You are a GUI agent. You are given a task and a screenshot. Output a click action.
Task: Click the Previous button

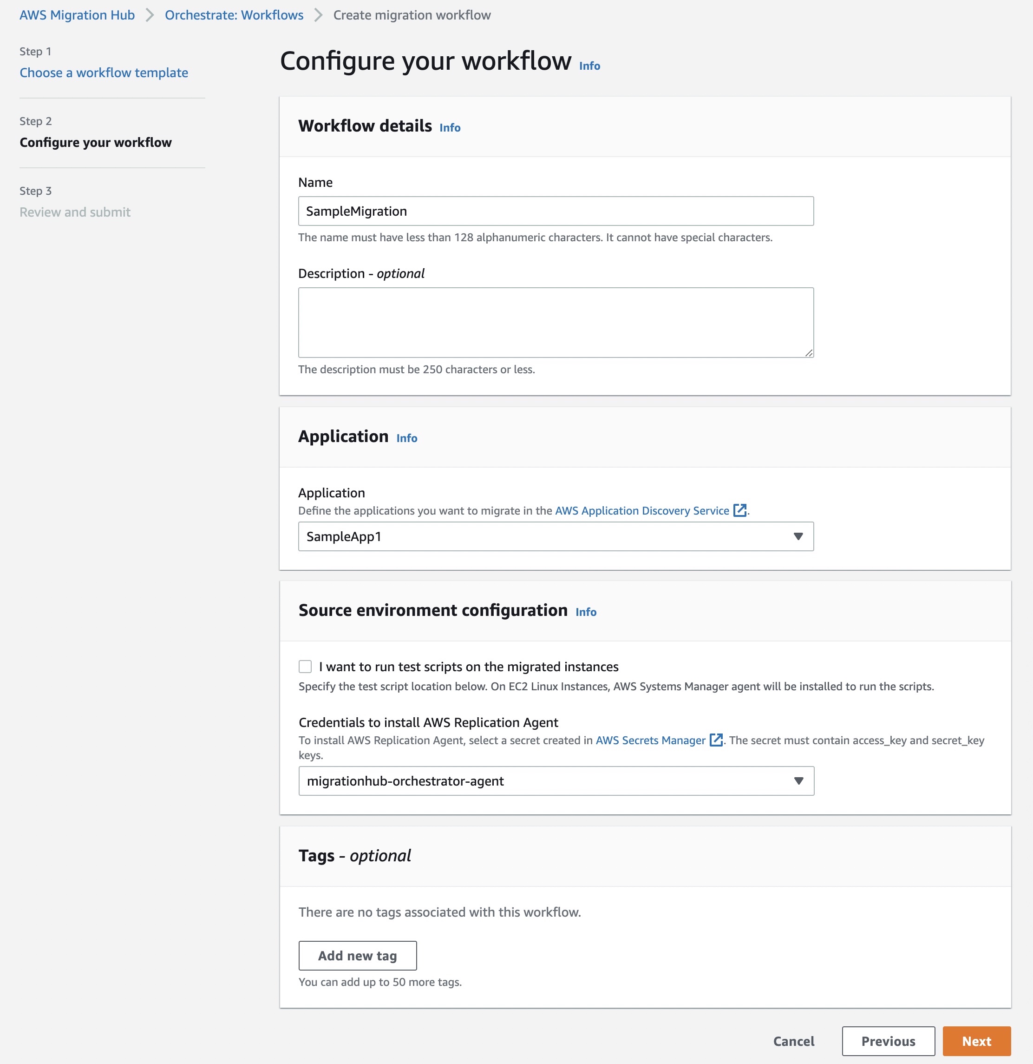888,1041
